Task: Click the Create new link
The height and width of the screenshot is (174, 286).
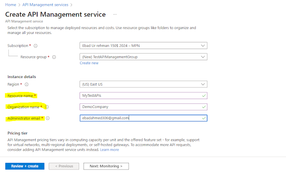Action: coord(89,63)
